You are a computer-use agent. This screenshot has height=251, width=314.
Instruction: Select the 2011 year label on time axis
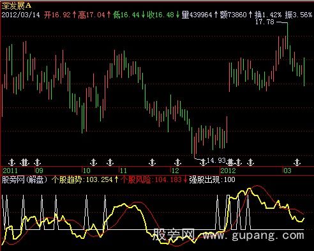(10, 171)
